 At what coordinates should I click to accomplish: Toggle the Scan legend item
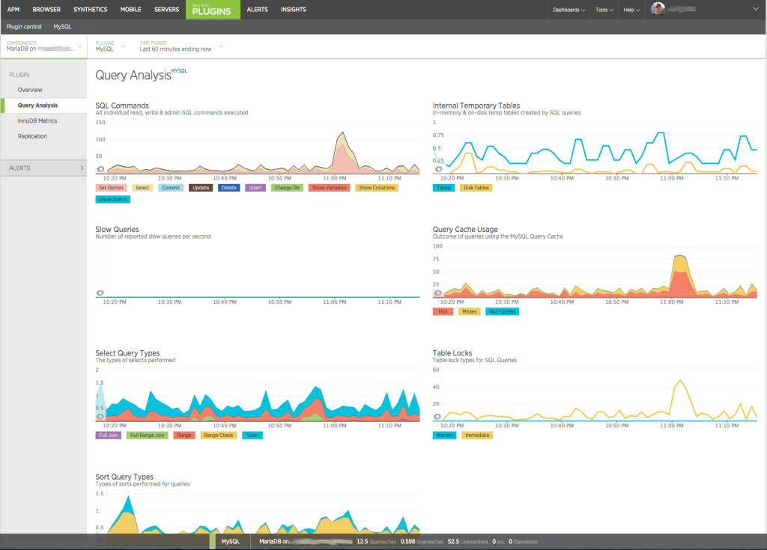coord(252,435)
